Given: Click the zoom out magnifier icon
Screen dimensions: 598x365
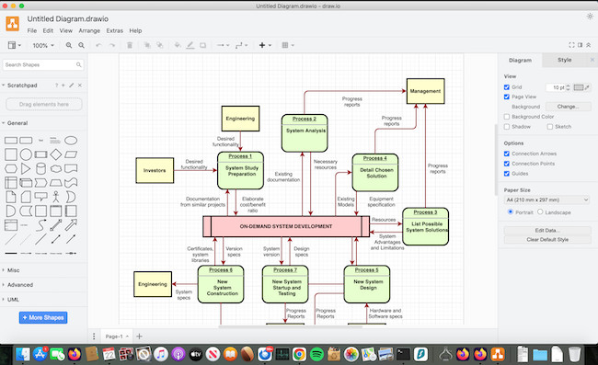Looking at the screenshot, I should click(x=82, y=45).
